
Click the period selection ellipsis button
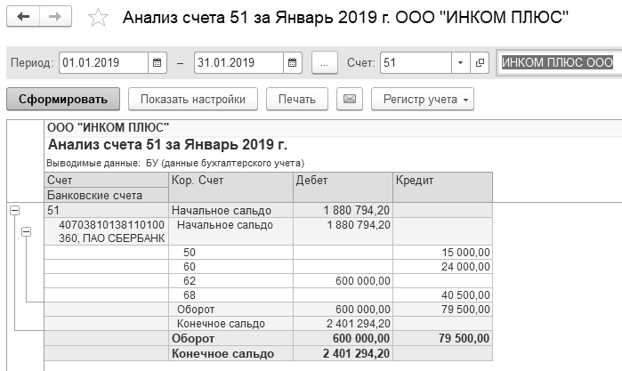(326, 63)
